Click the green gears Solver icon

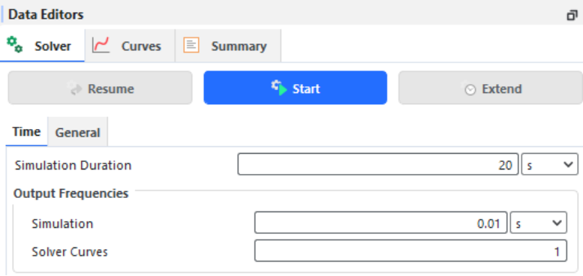point(15,45)
